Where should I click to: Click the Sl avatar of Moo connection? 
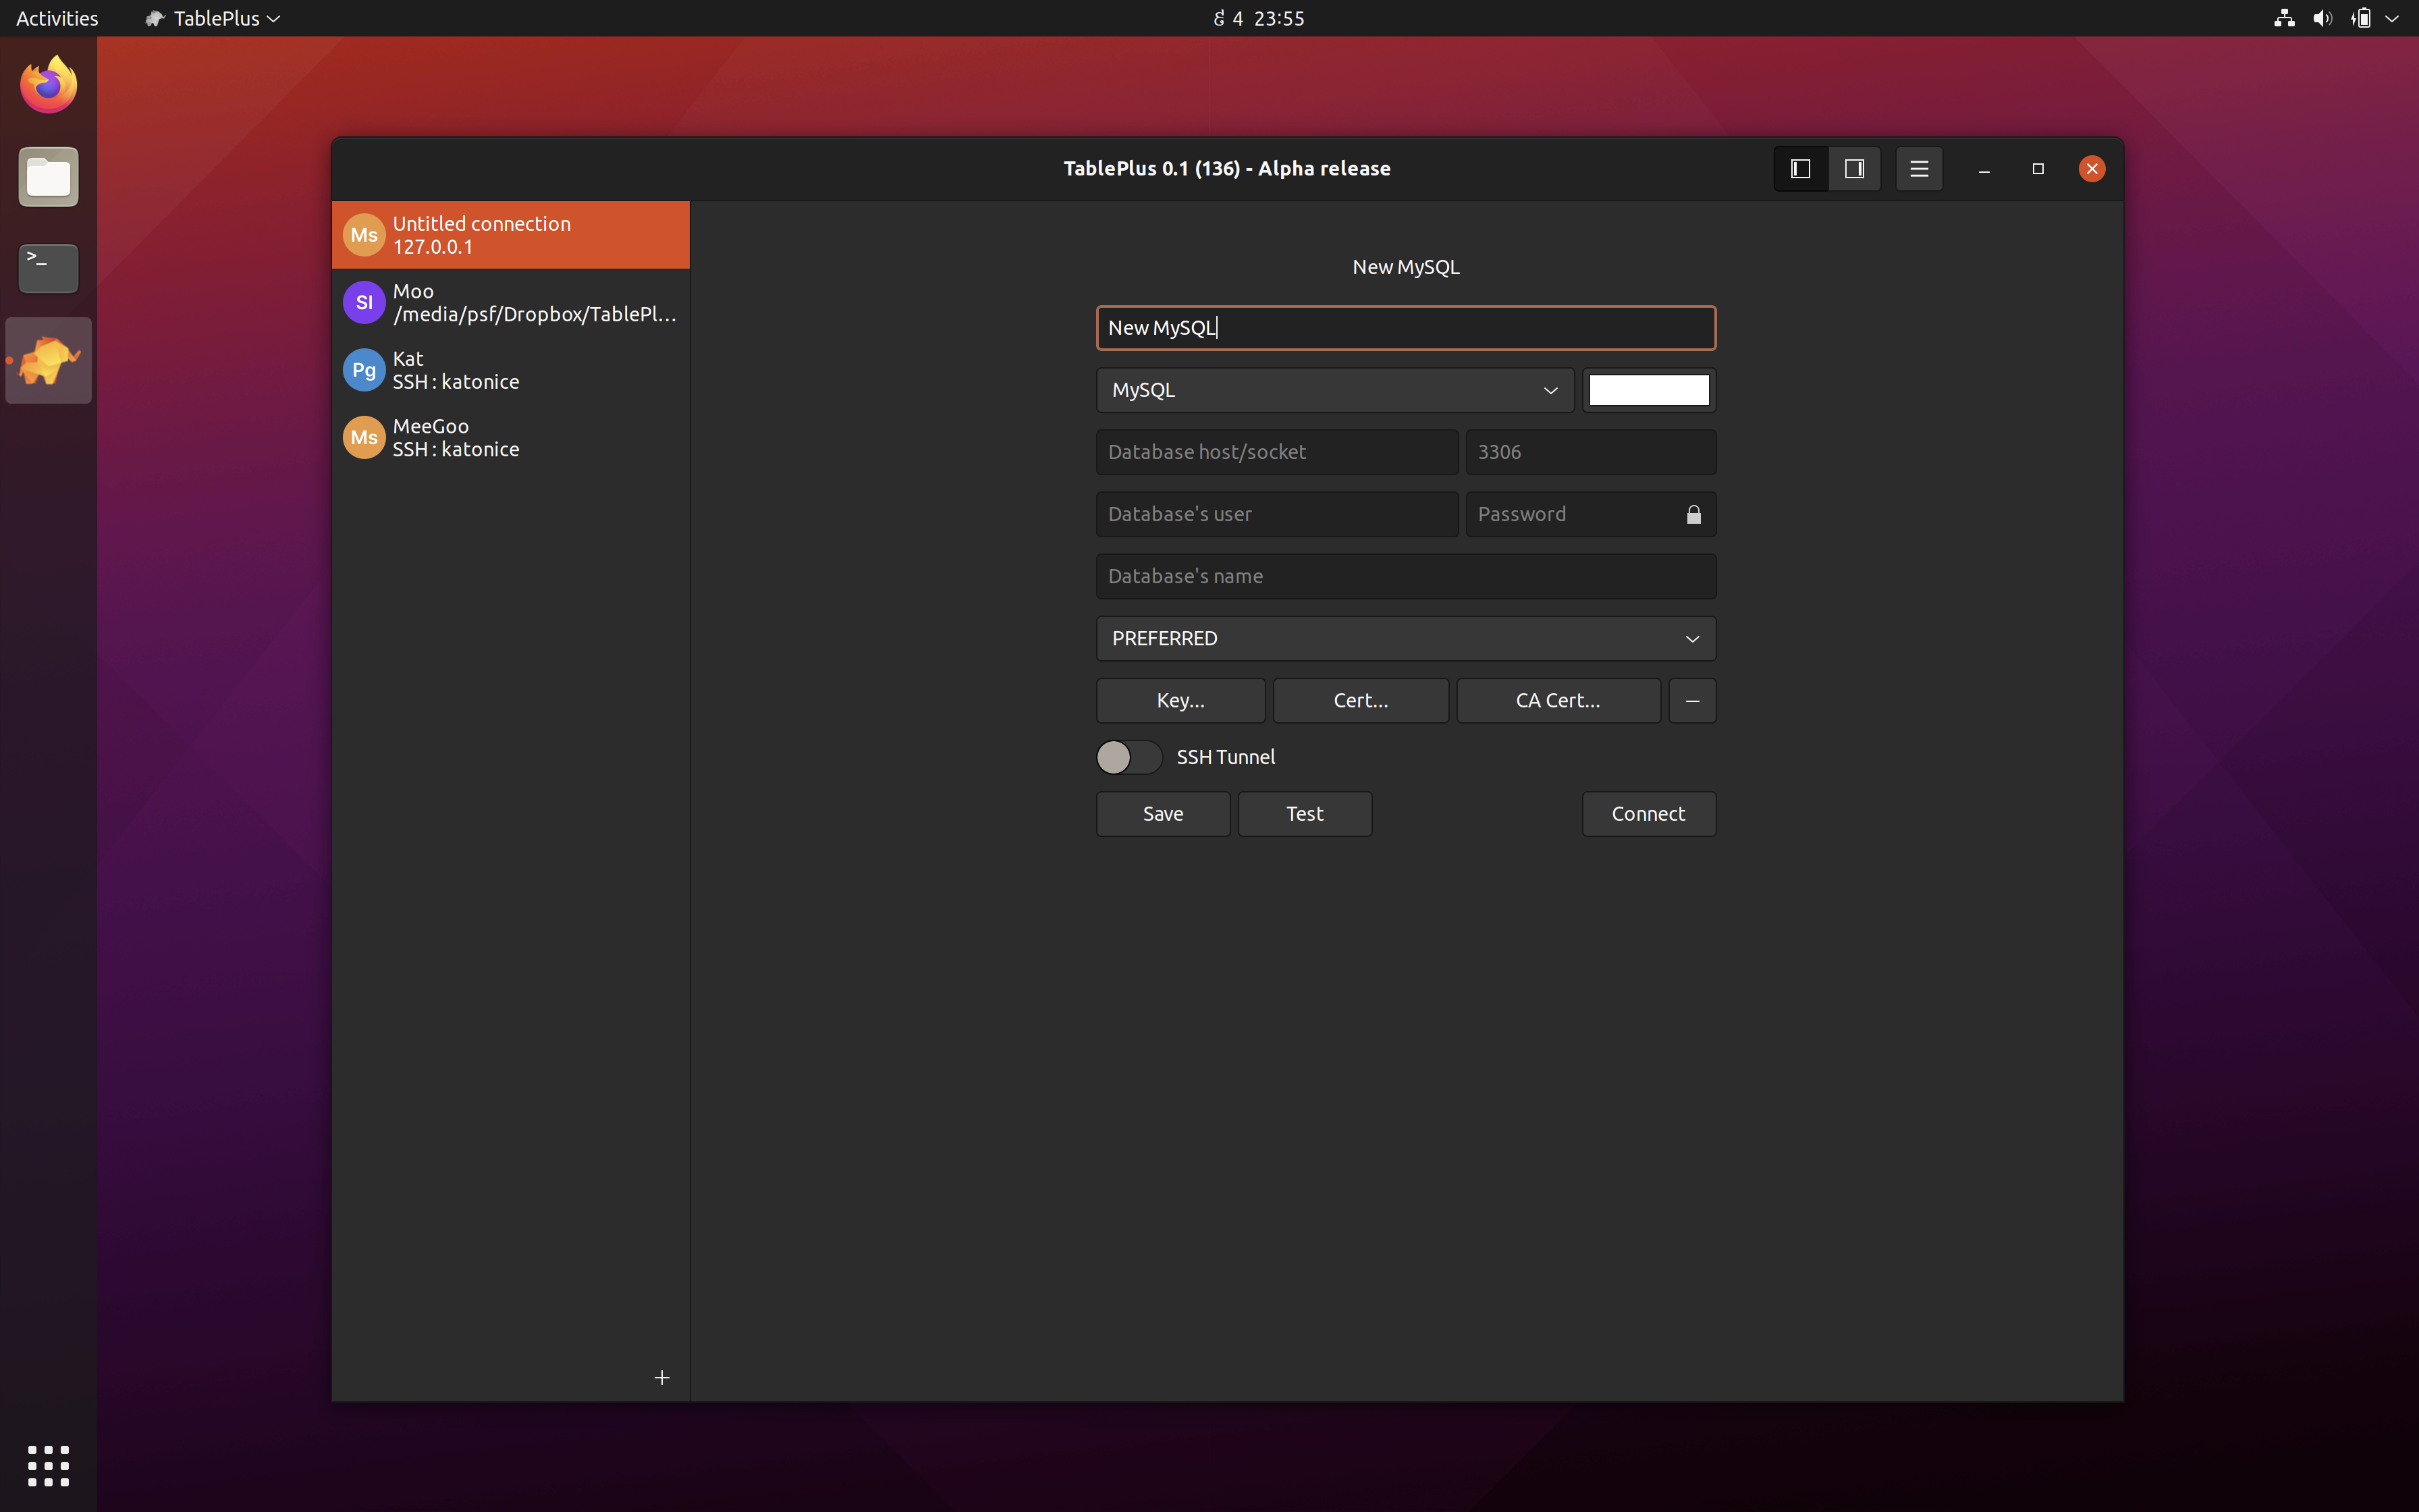(364, 302)
